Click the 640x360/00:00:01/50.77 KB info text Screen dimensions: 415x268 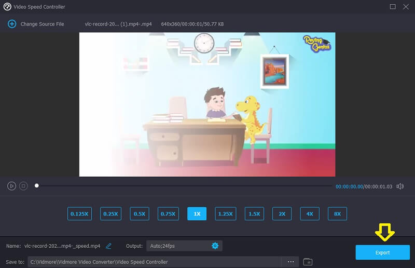[x=192, y=24]
